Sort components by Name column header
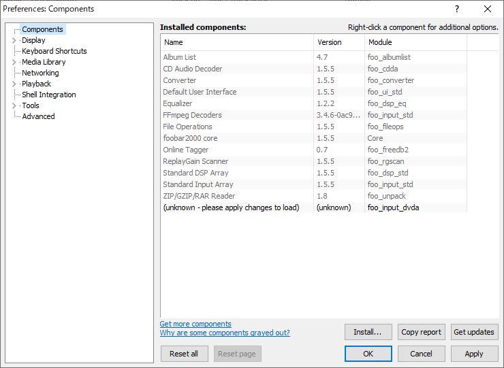Screen dimensions: 504x368 [237, 42]
